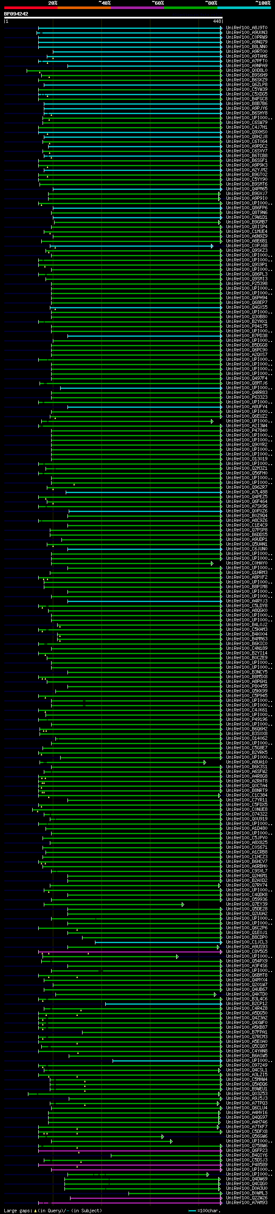Select the UniRef100_Q5KK99 label
The image size is (275, 1214).
247,691
